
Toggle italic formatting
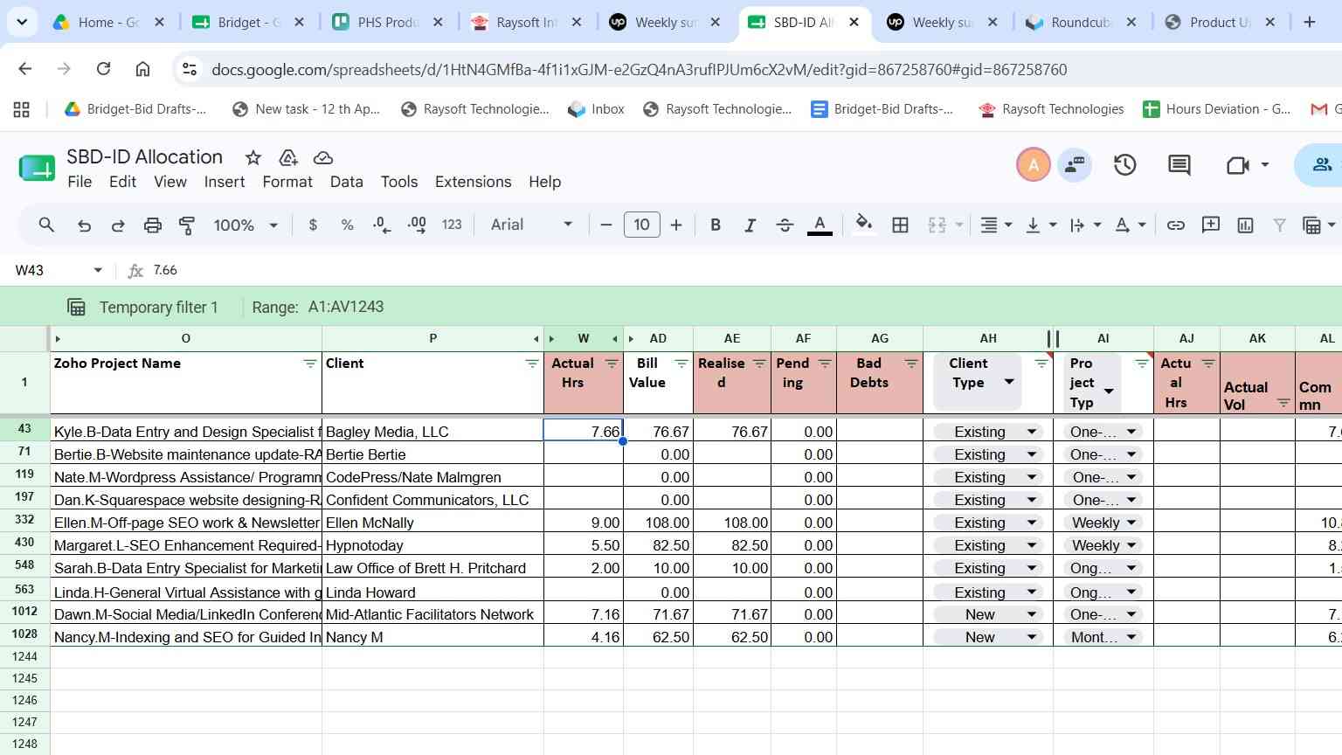[750, 225]
